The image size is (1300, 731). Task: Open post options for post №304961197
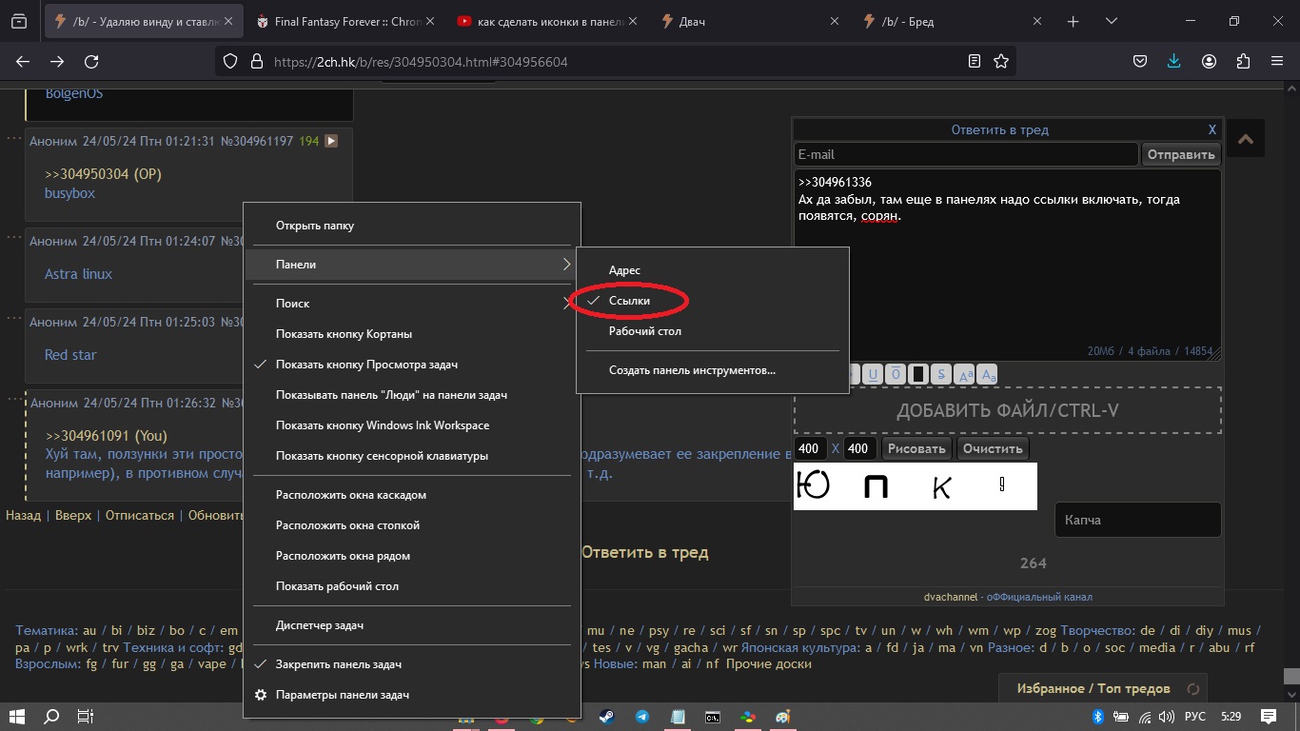(x=13, y=139)
